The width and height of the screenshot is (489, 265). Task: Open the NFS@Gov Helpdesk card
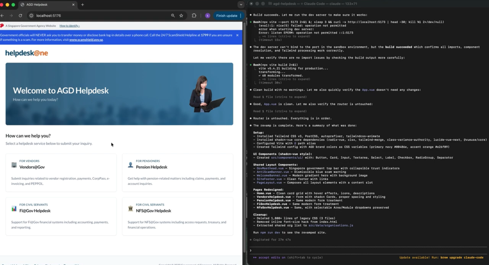178,216
